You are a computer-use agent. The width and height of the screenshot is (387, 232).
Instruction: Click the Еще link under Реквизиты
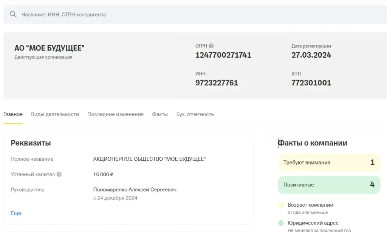[16, 213]
